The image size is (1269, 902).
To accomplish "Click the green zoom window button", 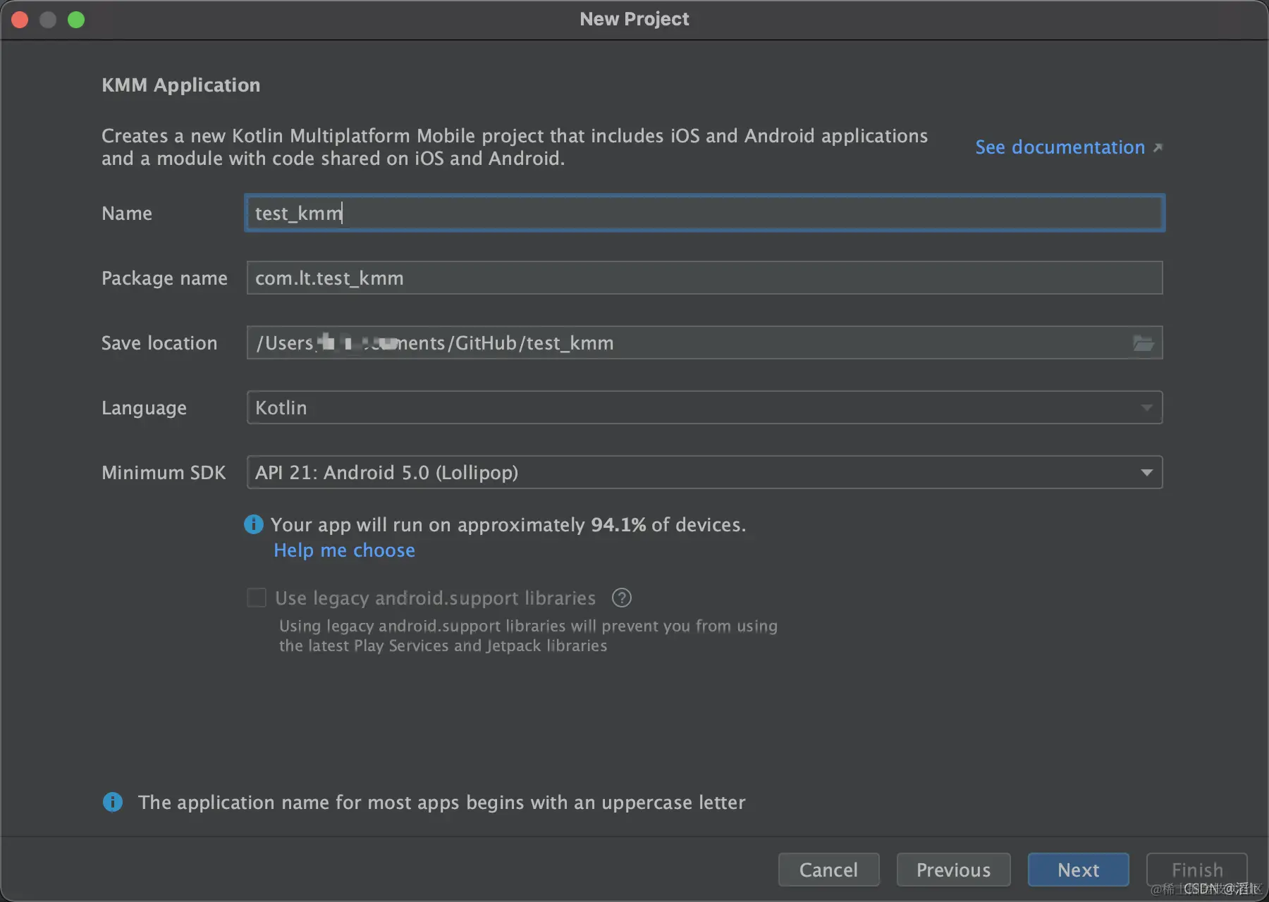I will point(76,20).
